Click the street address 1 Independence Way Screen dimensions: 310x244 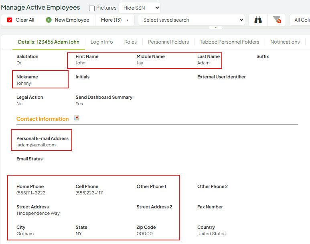pyautogui.click(x=38, y=214)
